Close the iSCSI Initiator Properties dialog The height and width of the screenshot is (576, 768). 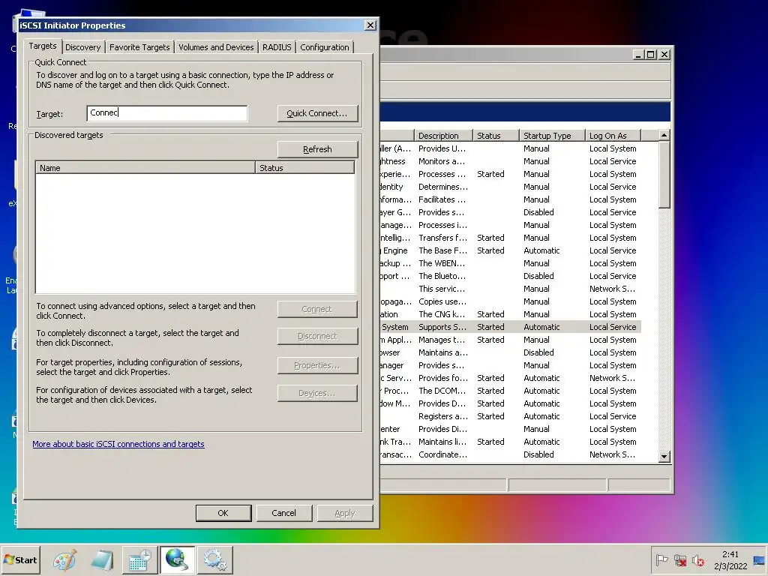coord(370,25)
